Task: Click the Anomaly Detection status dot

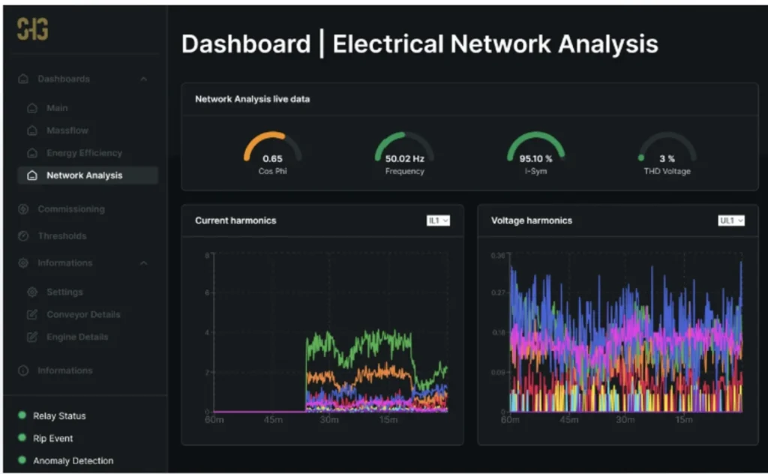Action: pos(22,460)
